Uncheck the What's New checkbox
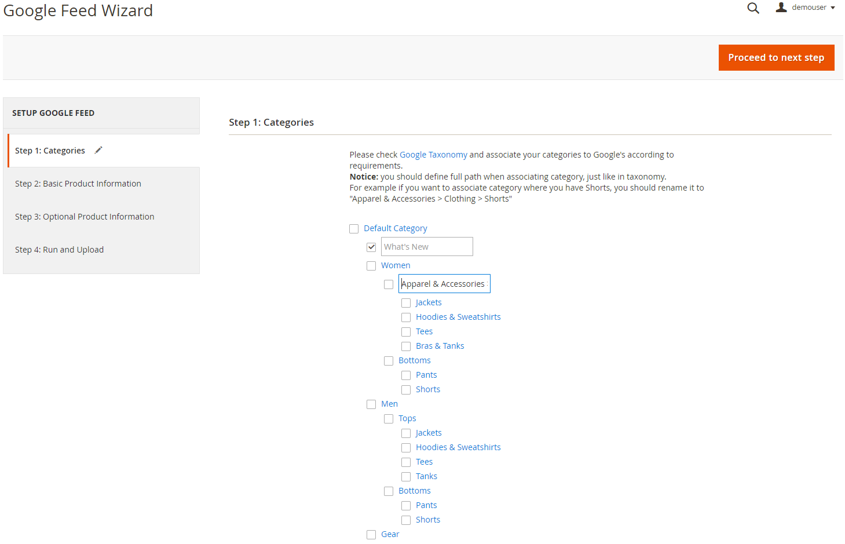Viewport: 845px width, 544px height. click(371, 247)
